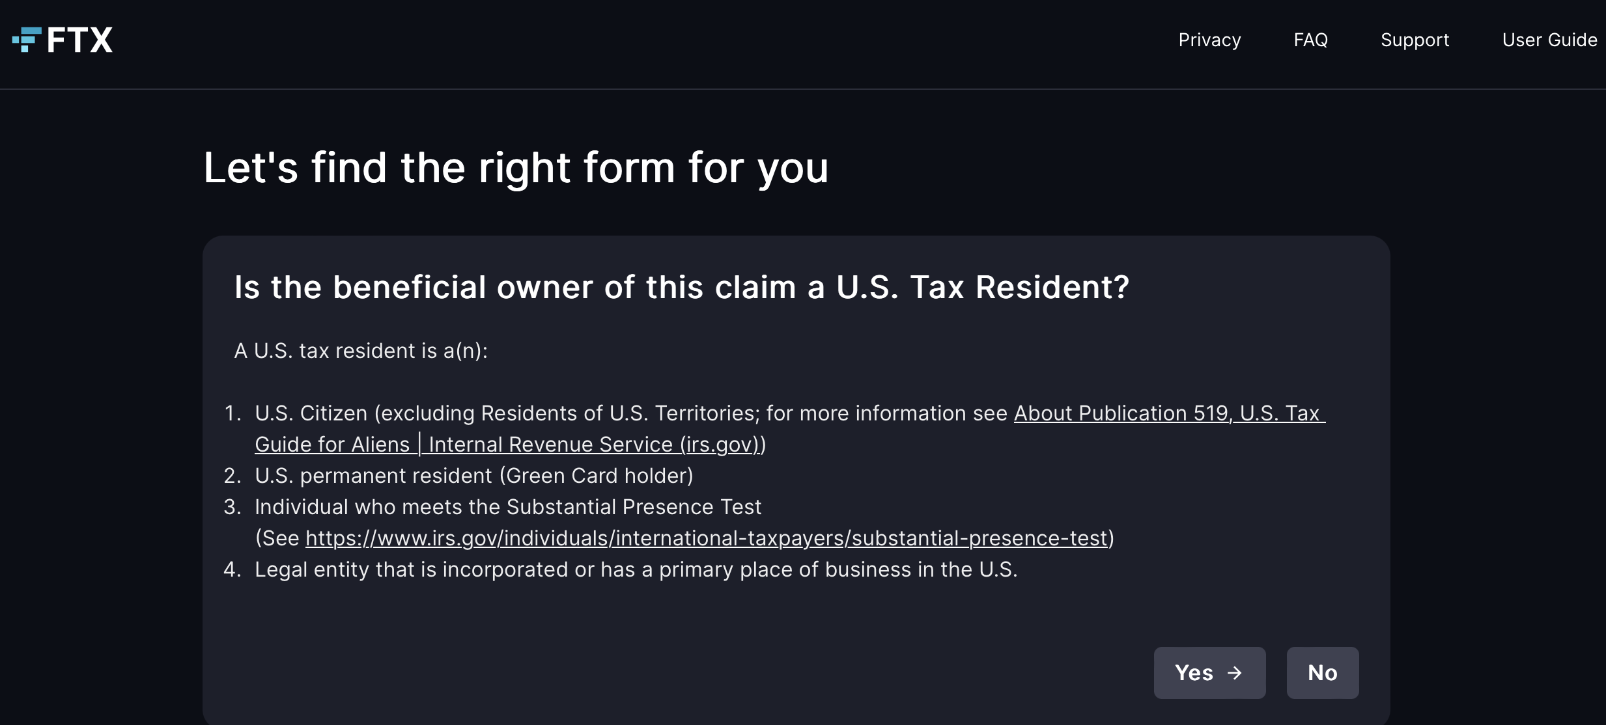Click the "Let's find the right form" heading
The image size is (1606, 725).
516,168
